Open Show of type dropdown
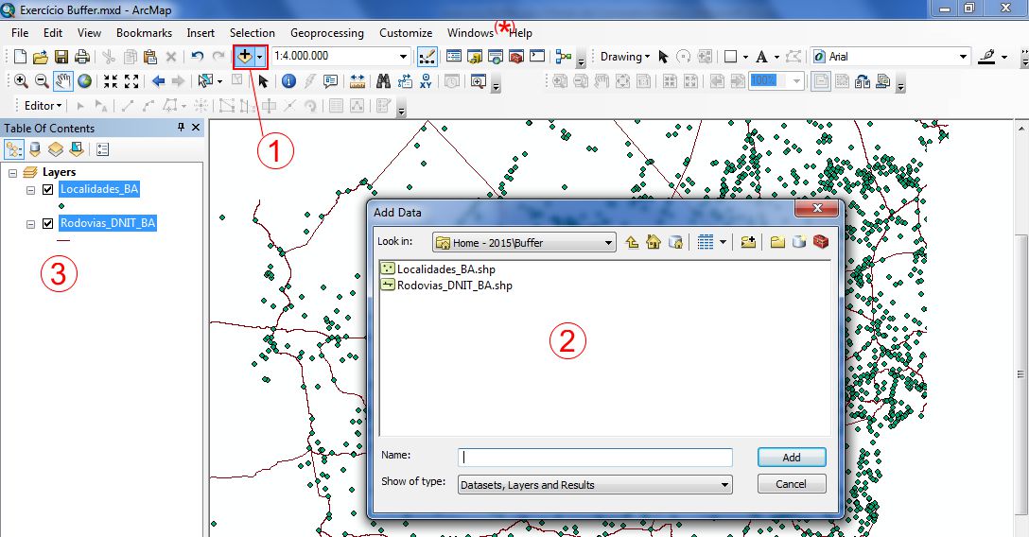 pos(724,485)
